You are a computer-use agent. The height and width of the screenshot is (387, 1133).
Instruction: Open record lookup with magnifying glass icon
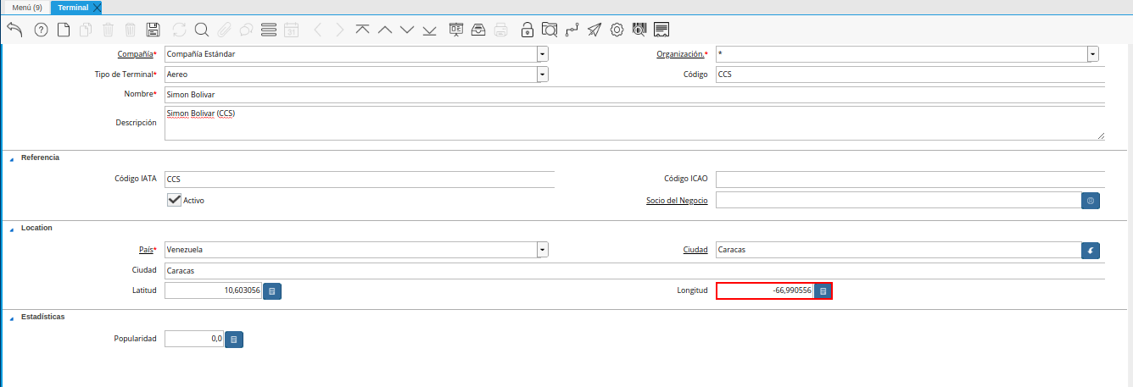point(202,30)
